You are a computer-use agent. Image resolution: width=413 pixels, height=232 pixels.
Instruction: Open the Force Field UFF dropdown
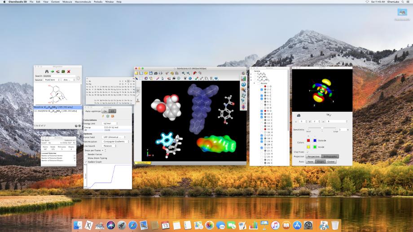(x=114, y=137)
